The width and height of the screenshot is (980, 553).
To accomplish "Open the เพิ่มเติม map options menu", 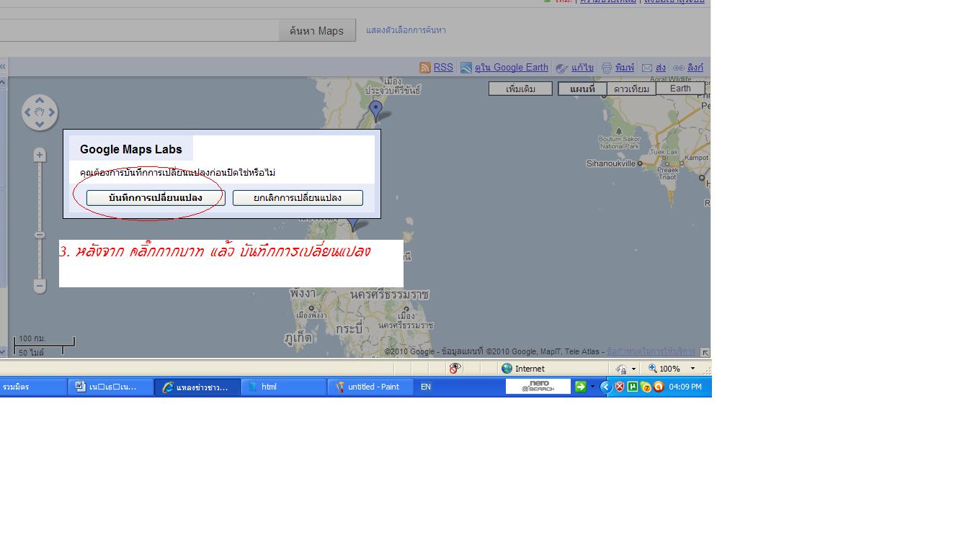I will click(x=520, y=89).
